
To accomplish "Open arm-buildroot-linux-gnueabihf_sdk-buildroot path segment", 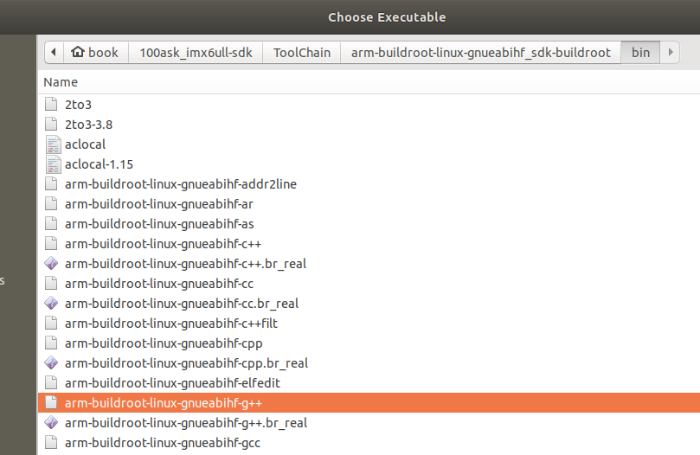I will click(481, 53).
